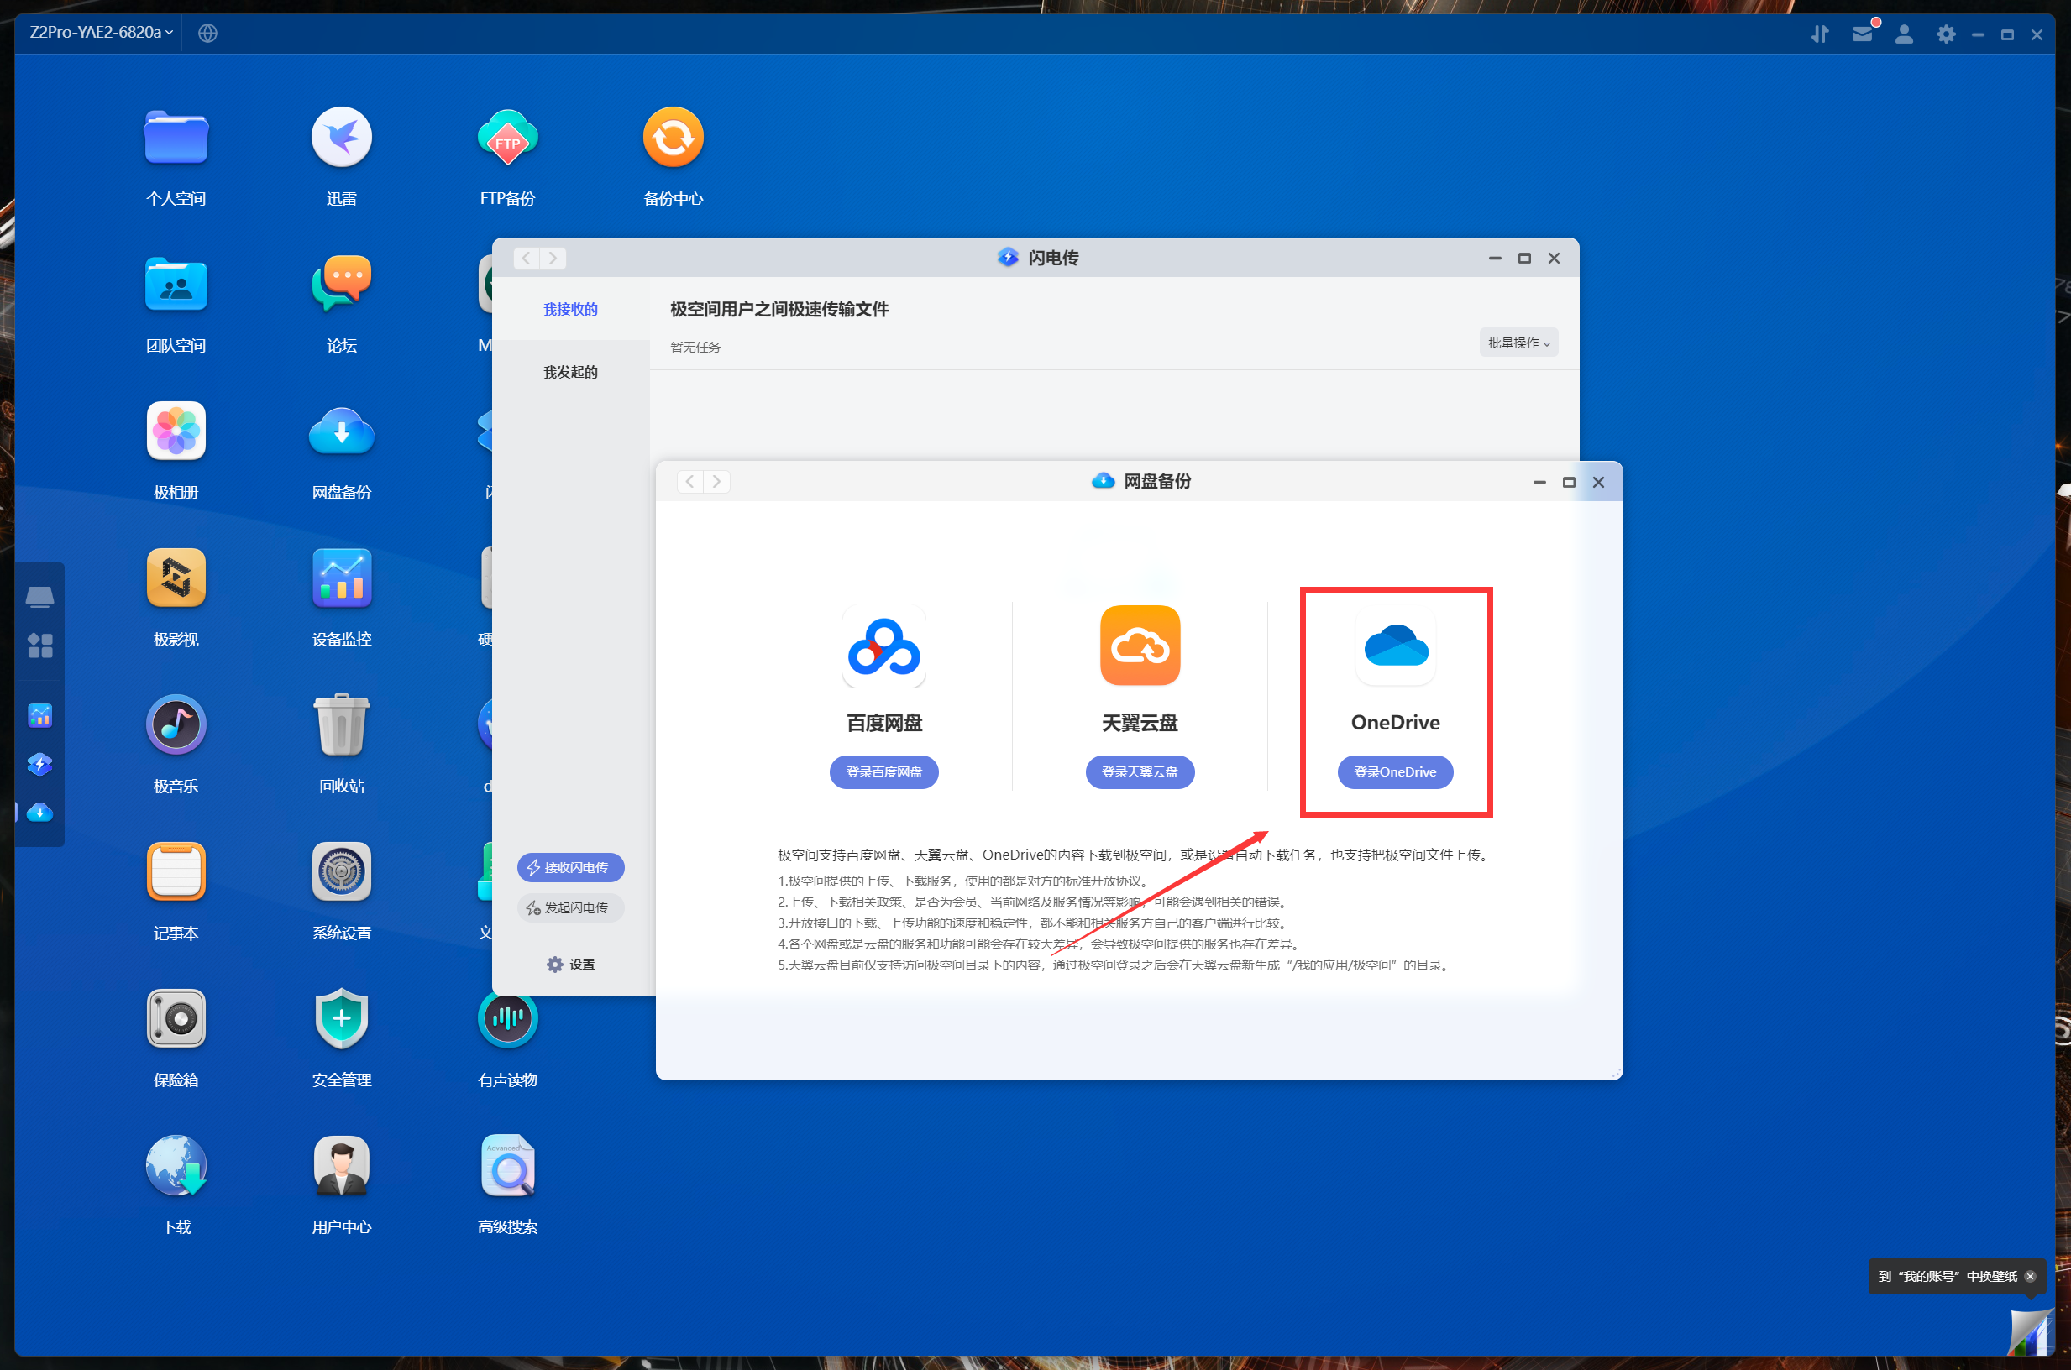Click the notification mail icon in top bar
Viewport: 2071px width, 1370px height.
pos(1862,34)
